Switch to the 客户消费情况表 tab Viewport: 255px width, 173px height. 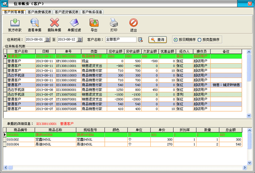[x=39, y=12]
